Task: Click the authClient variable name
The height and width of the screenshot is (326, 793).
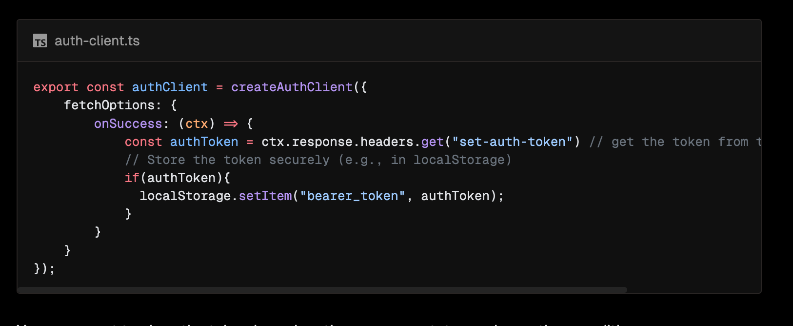Action: pos(170,87)
